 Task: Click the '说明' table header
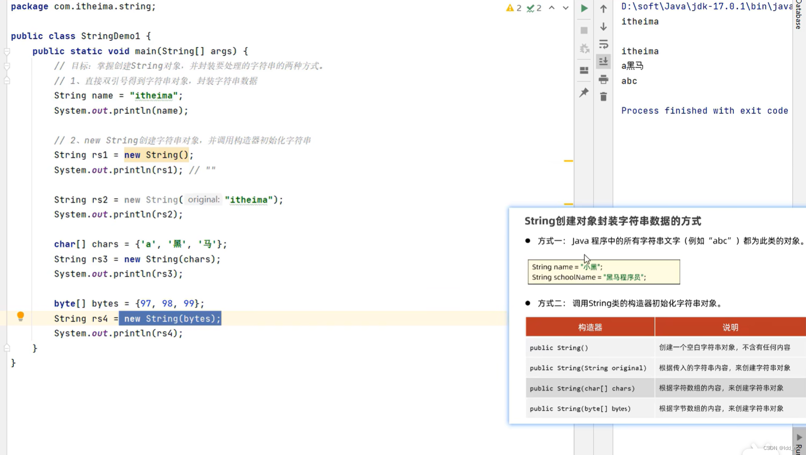(730, 327)
